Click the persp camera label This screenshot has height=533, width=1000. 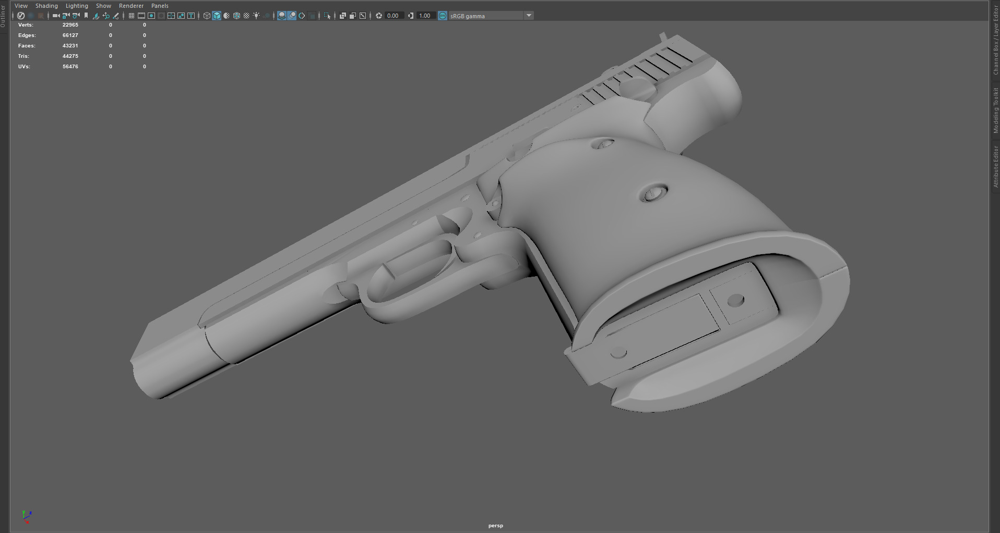[495, 525]
